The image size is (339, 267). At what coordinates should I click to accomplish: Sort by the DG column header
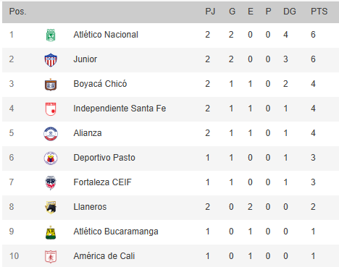(290, 12)
